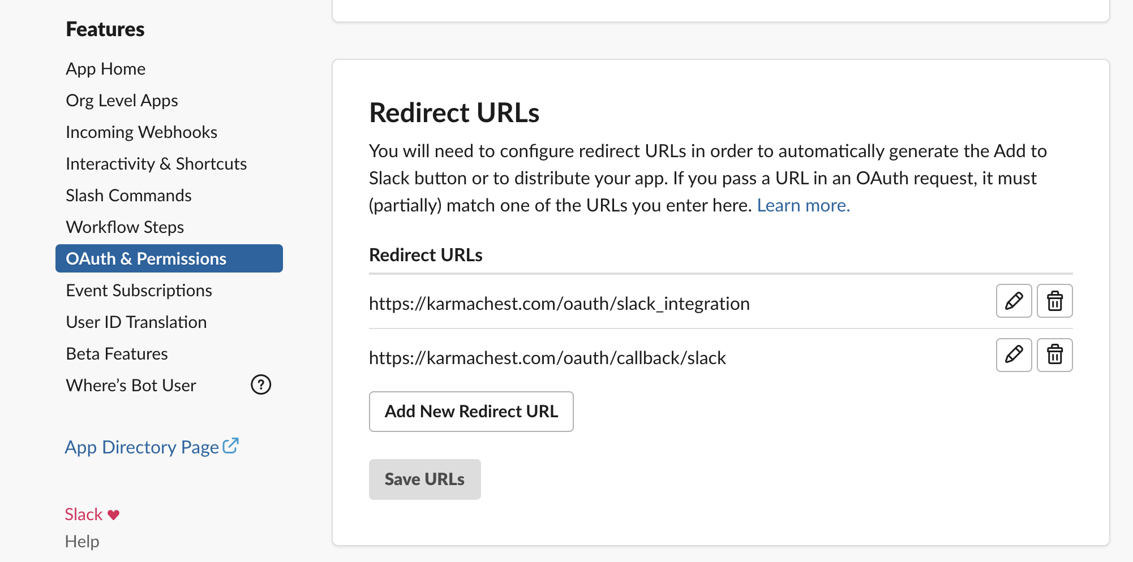Open the App Directory Page link

pyautogui.click(x=141, y=447)
